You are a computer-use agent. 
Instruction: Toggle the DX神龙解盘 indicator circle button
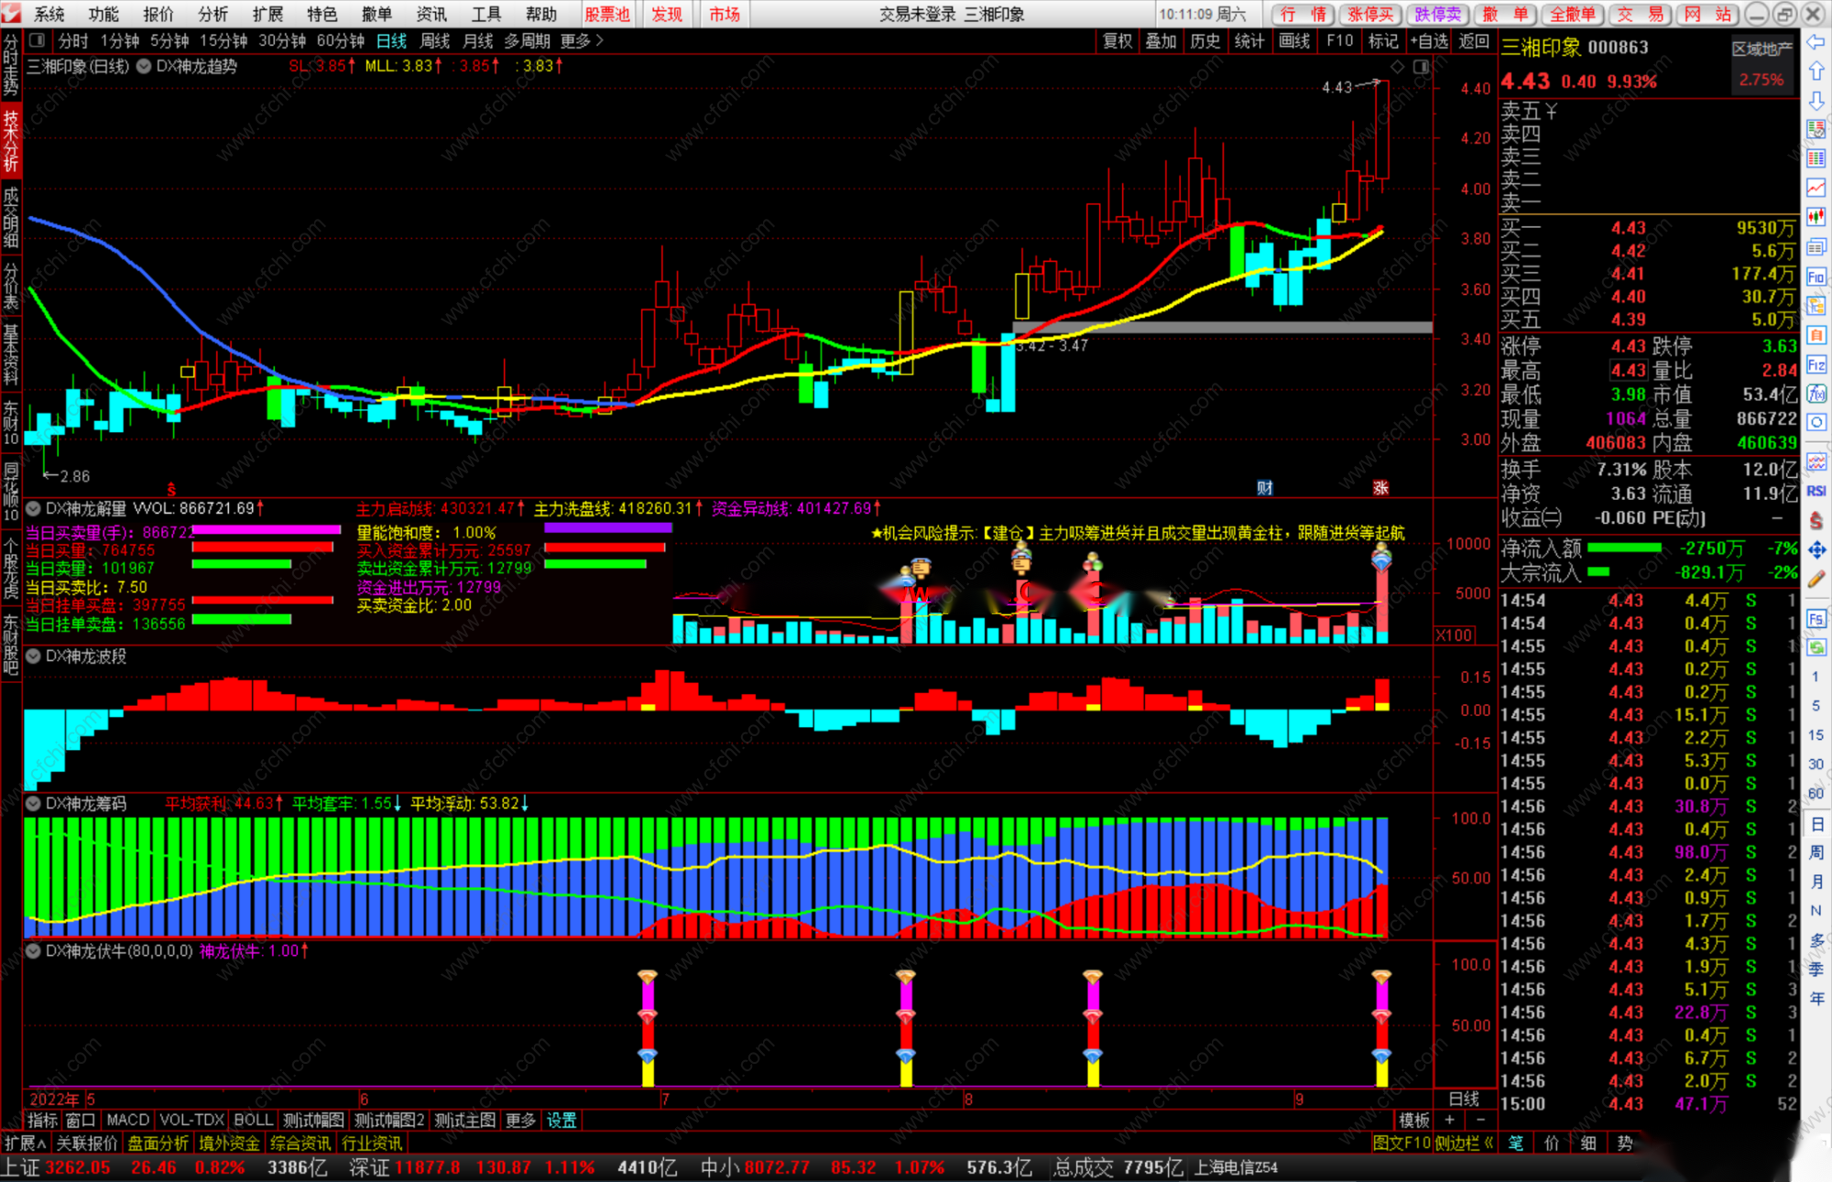click(x=33, y=508)
